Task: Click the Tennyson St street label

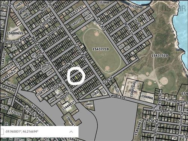Action: click(163, 111)
